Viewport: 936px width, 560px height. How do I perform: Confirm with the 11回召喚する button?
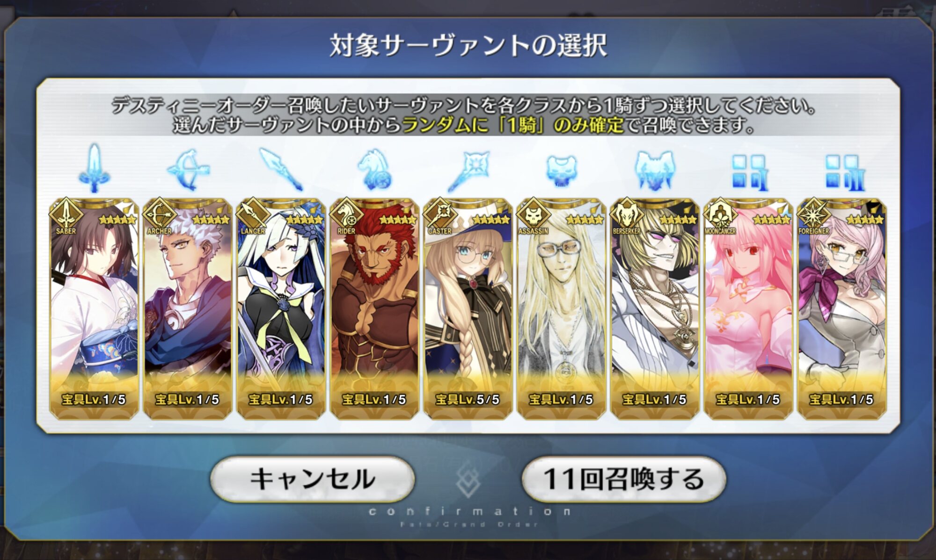point(624,479)
